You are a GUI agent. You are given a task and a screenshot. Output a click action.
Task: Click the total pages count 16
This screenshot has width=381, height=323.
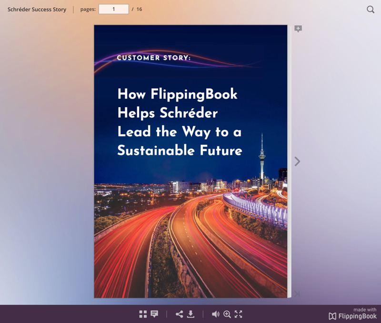(139, 9)
